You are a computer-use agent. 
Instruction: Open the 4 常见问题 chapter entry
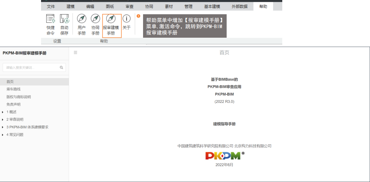(15, 134)
